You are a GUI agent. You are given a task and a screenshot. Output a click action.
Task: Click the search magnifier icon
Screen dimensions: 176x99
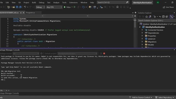tap(127, 2)
